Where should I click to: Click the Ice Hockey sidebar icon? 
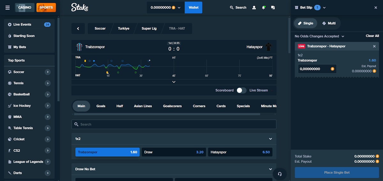(x=10, y=106)
